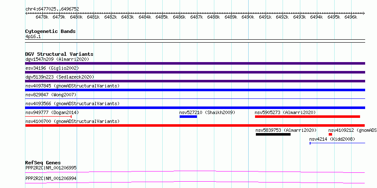Click the 6478k ruler tick label
Screen dimensions: 377x188
pyautogui.click(x=42, y=17)
